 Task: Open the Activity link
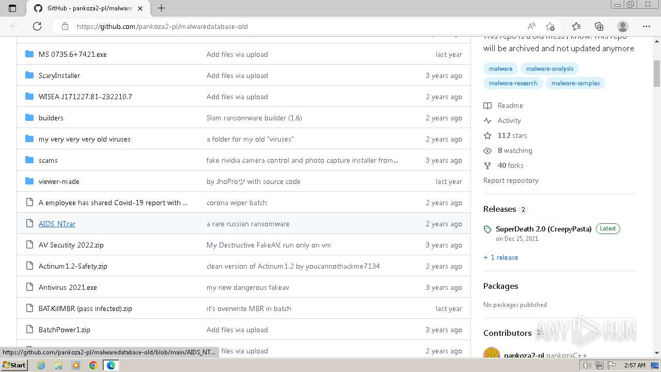[x=509, y=120]
